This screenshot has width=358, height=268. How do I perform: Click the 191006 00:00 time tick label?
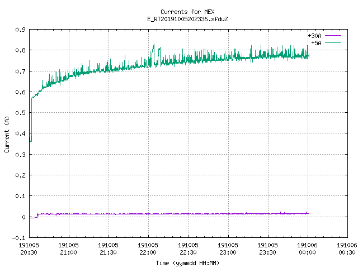307,249
